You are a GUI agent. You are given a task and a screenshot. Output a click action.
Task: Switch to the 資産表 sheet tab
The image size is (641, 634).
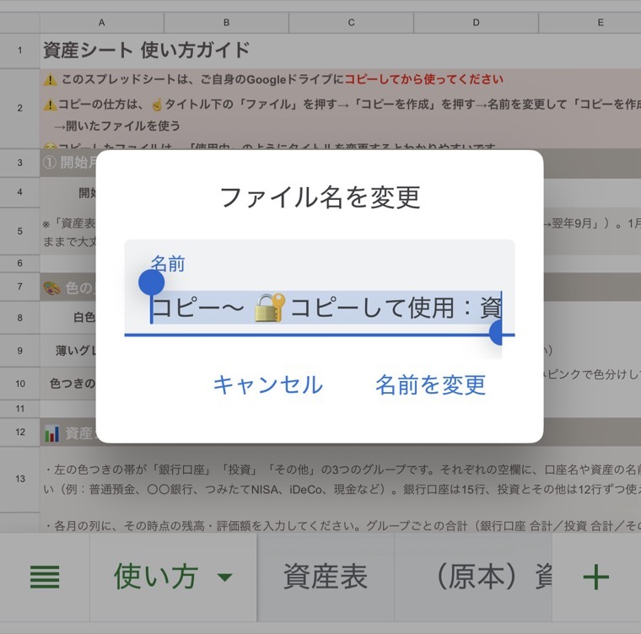click(x=326, y=577)
